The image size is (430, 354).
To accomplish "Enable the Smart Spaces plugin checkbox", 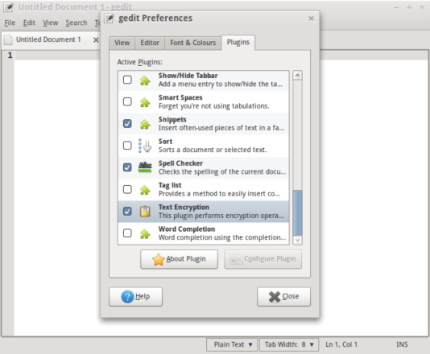I will pyautogui.click(x=127, y=101).
